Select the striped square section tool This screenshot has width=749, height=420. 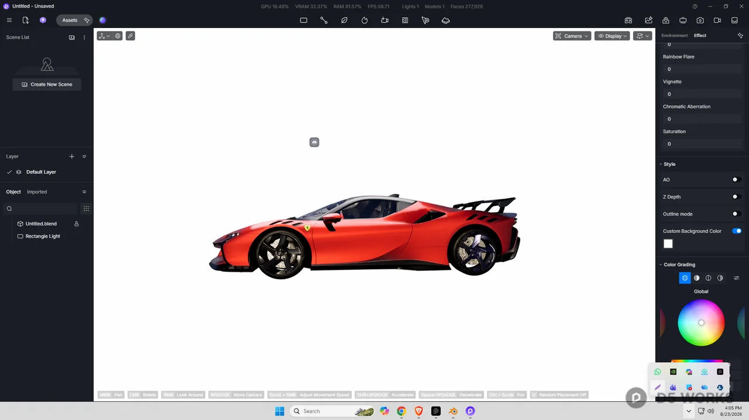[x=405, y=20]
